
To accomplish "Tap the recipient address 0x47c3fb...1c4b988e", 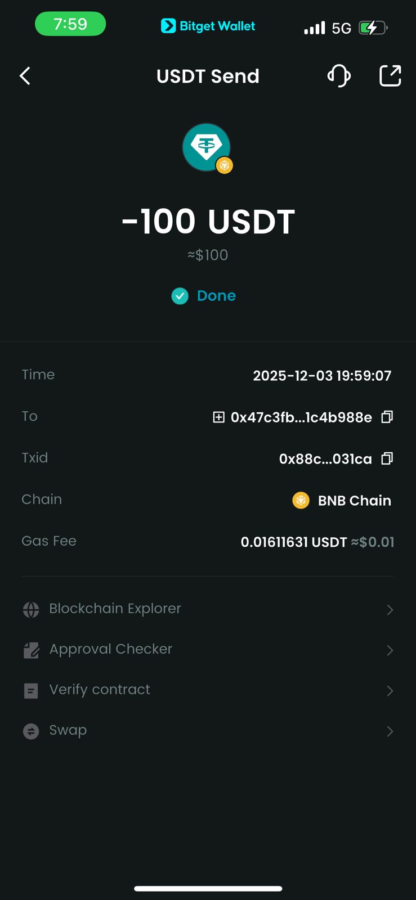I will (301, 417).
